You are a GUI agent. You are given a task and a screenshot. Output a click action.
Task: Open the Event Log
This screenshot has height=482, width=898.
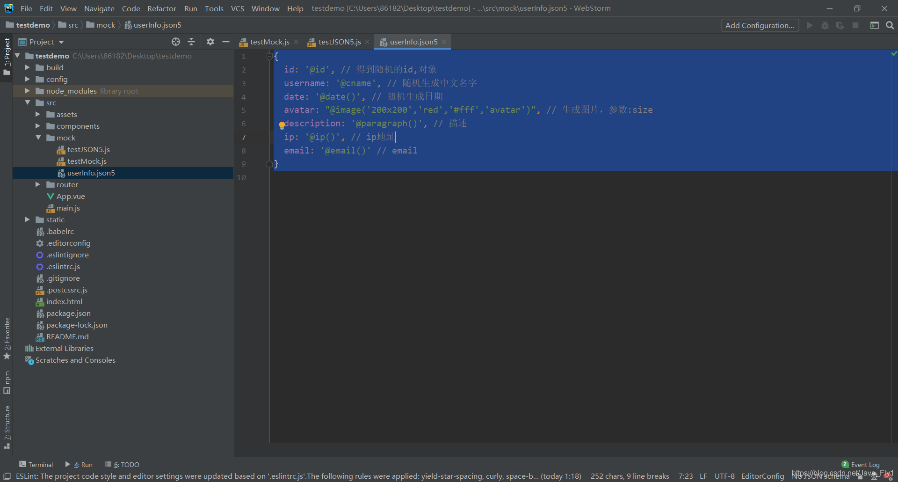tap(861, 464)
